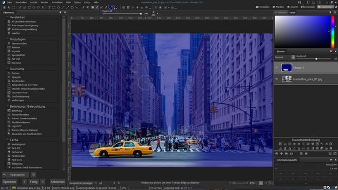Hide the Ebene 1 layer

[x=277, y=68]
